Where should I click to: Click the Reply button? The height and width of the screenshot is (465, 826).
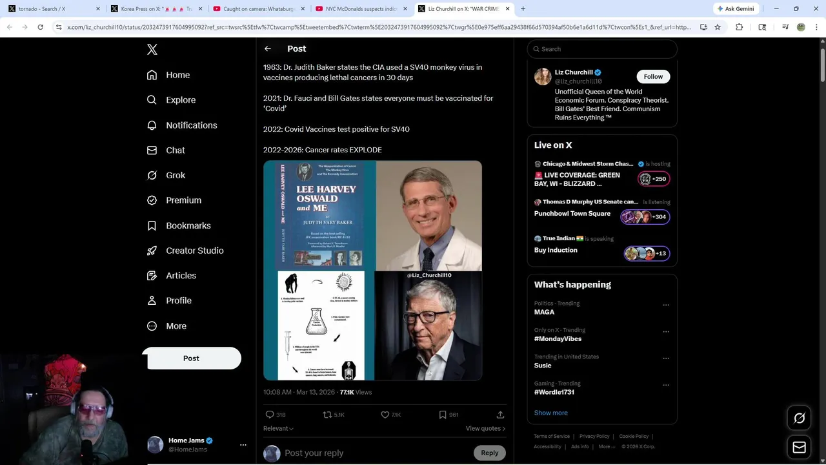pyautogui.click(x=489, y=453)
